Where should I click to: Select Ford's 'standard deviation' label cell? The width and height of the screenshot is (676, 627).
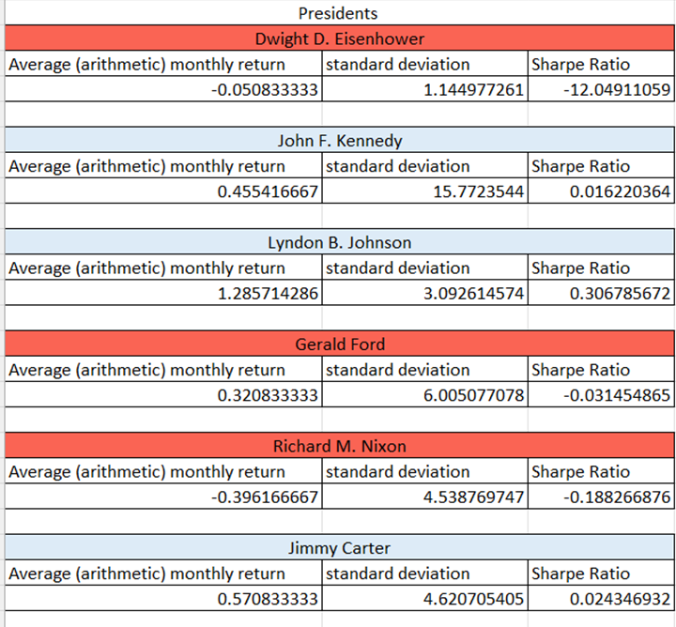coord(424,369)
